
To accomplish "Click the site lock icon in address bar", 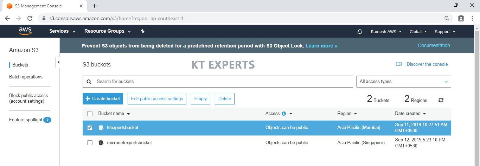I will [x=44, y=18].
